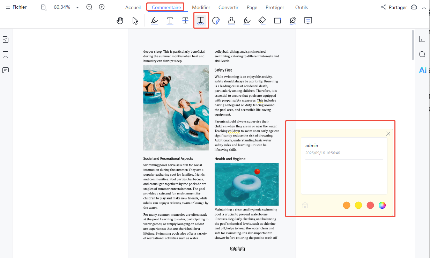Click the AI assistant icon
This screenshot has width=430, height=258.
tap(422, 70)
